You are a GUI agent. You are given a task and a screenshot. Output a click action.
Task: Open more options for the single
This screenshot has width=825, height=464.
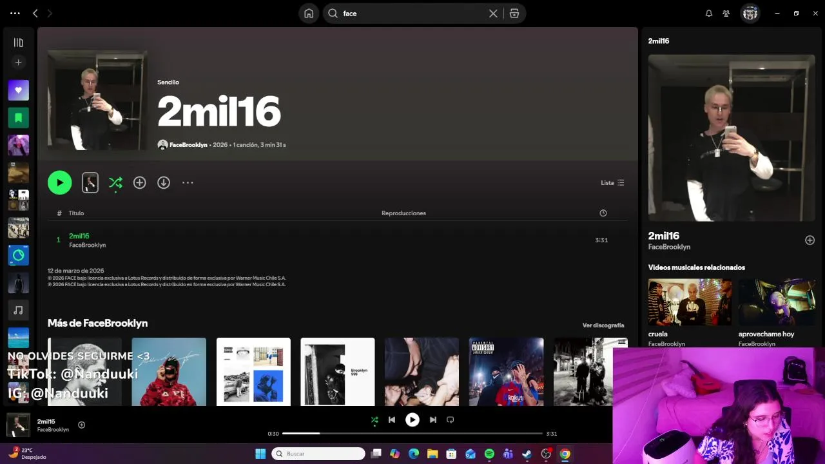(x=188, y=183)
